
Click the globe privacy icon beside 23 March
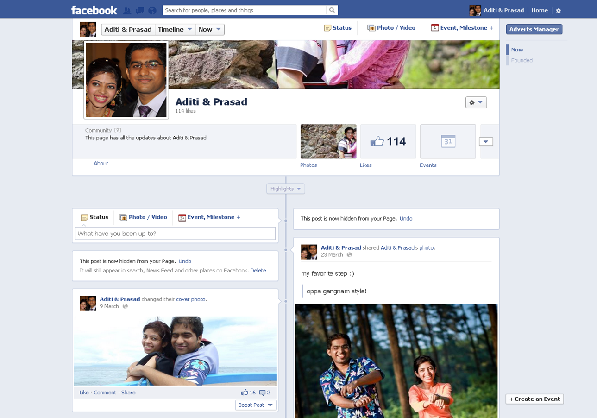(x=349, y=255)
